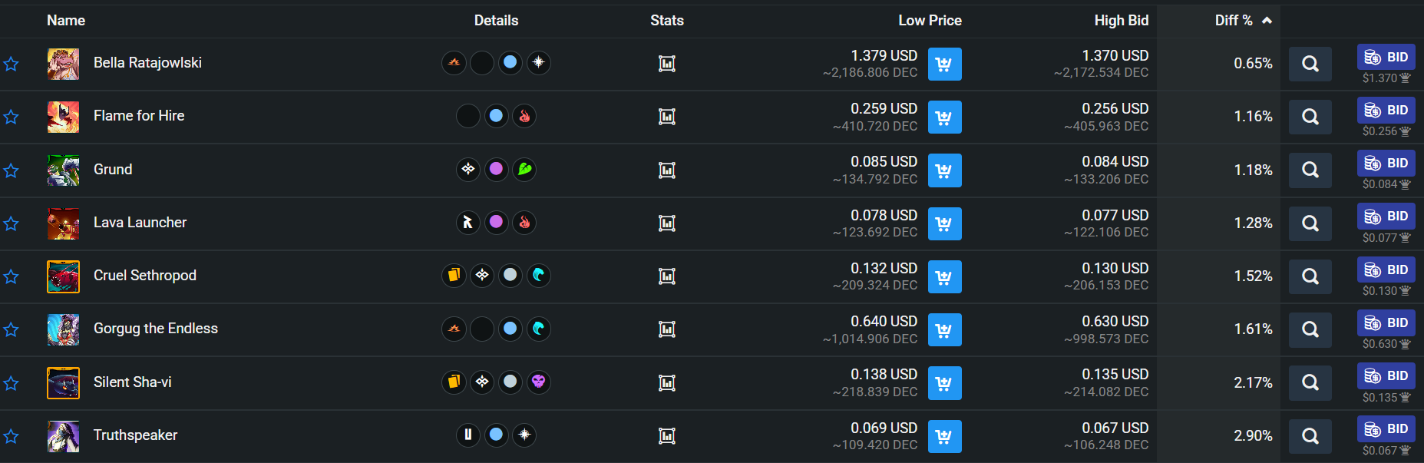Sort list by Low Price header
The height and width of the screenshot is (463, 1424).
930,21
